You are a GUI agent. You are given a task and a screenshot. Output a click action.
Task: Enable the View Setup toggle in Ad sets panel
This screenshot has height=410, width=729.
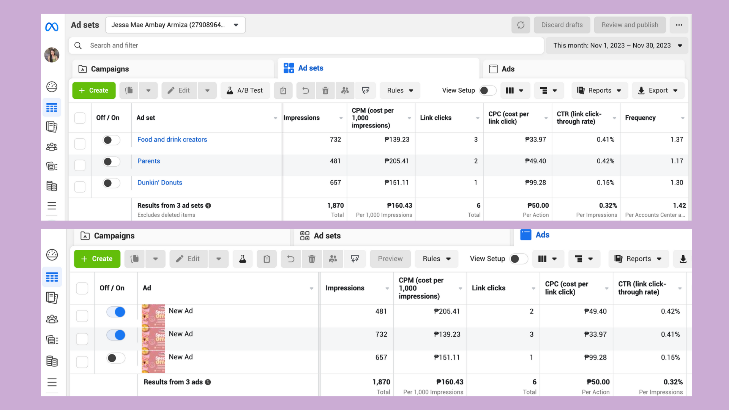488,90
